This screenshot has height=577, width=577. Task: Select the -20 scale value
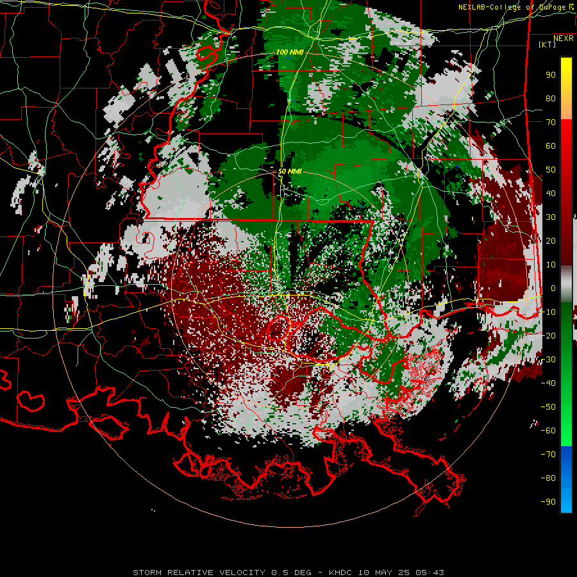[x=548, y=335]
